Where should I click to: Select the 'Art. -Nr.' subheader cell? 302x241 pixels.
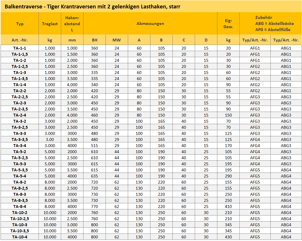tap(20, 40)
